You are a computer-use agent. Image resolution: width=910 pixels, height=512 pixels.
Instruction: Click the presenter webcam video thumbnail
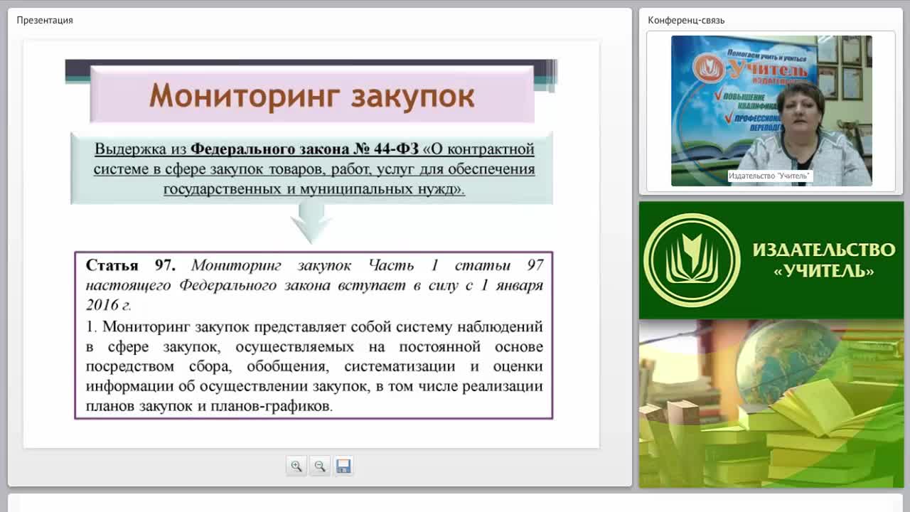(x=771, y=111)
